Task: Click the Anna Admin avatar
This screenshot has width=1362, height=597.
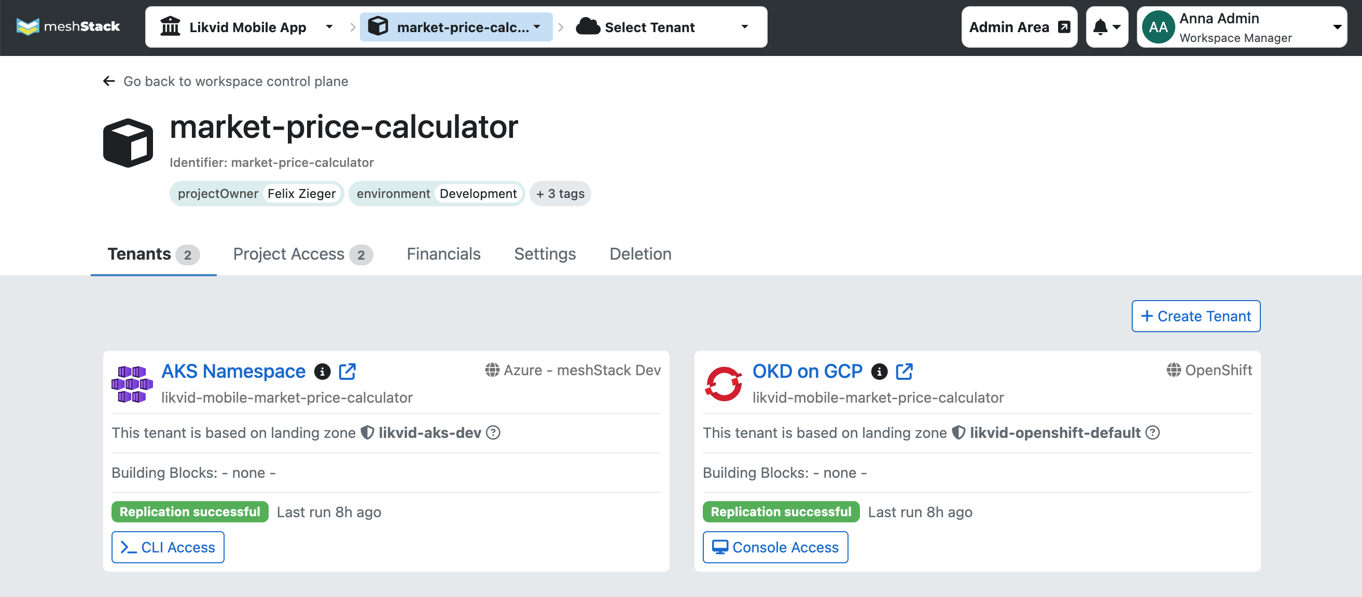Action: (1158, 27)
